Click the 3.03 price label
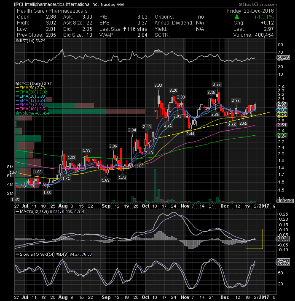The width and height of the screenshot is (295, 301). pos(181,97)
